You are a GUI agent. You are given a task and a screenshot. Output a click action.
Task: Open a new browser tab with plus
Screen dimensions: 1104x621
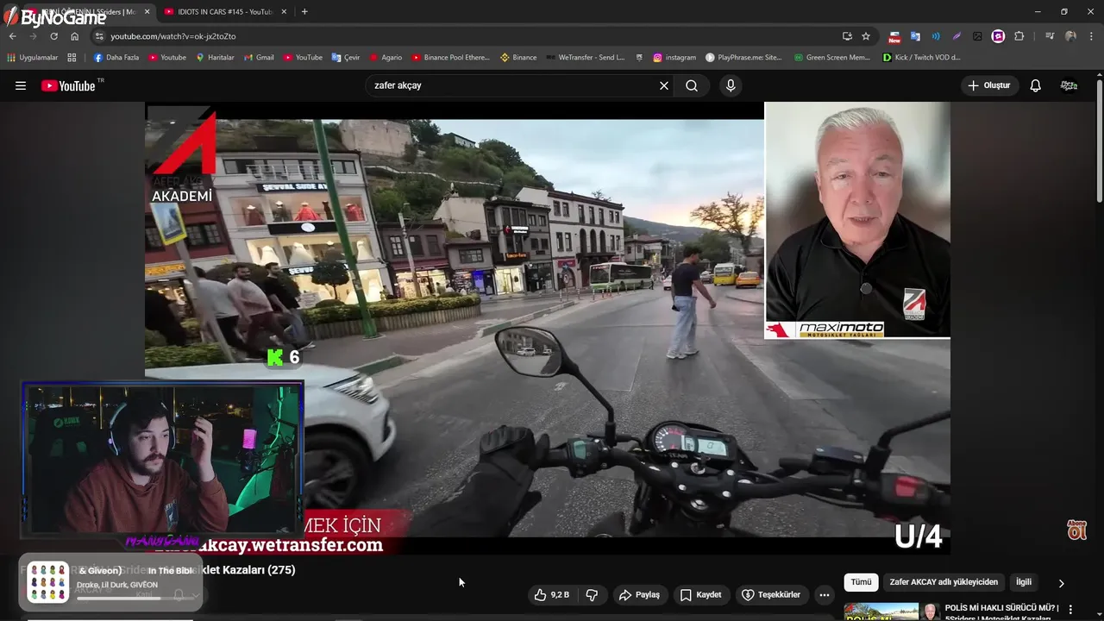click(x=304, y=11)
